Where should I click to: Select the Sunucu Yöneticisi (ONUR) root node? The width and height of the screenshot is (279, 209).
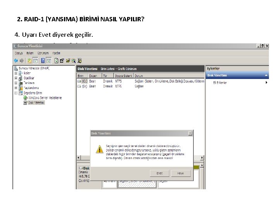pyautogui.click(x=34, y=68)
